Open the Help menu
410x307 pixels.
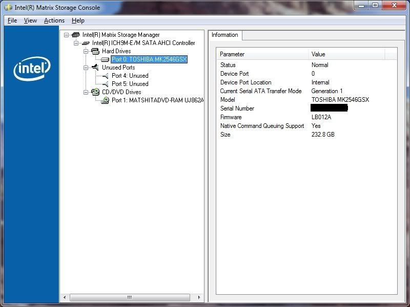coord(78,20)
